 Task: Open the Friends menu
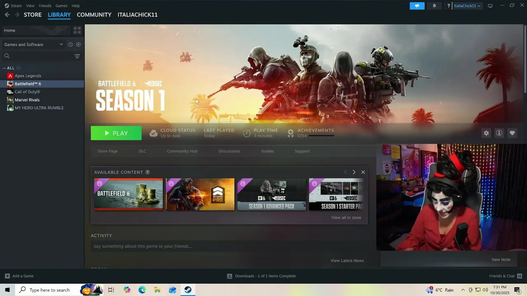coord(45,6)
